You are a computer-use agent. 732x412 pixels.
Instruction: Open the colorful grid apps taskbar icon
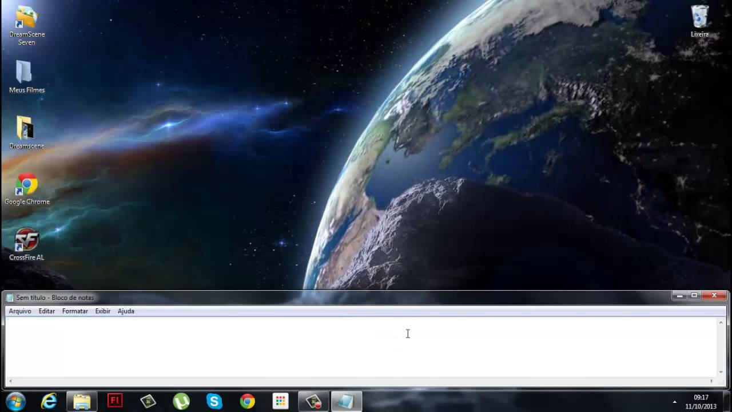[x=280, y=401]
